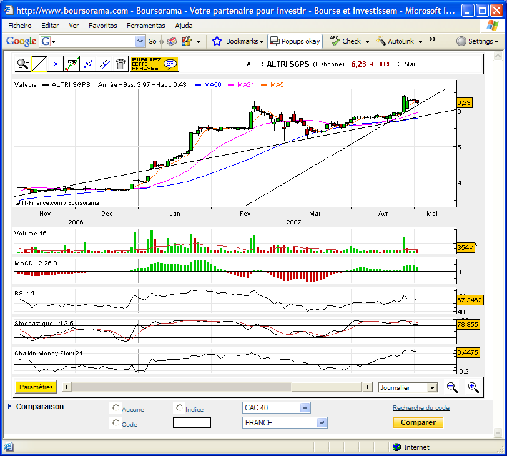
Task: Expand the Google search box history arrow
Action: click(x=140, y=41)
